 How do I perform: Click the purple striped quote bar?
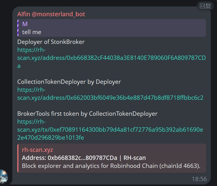pos(18,28)
